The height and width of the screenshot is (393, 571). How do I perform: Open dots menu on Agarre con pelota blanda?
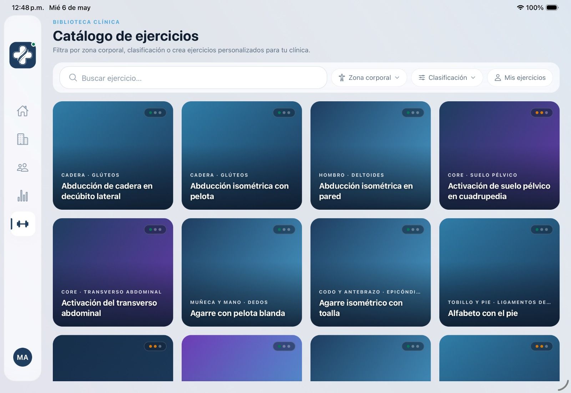point(284,230)
